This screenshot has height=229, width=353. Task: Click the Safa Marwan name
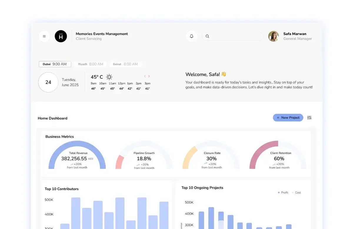pyautogui.click(x=295, y=34)
